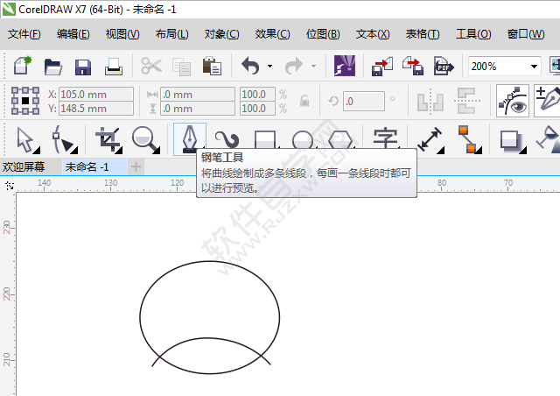Switch to the 未命名 -1 document tab

[94, 167]
